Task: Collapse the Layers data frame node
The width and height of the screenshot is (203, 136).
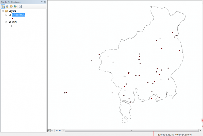Action: tap(3, 11)
